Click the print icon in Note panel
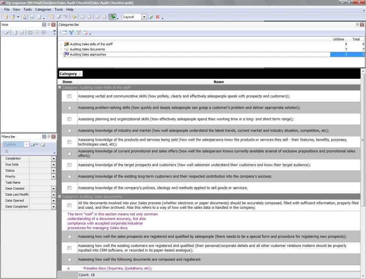The width and height of the screenshot is (366, 279). pos(22,33)
